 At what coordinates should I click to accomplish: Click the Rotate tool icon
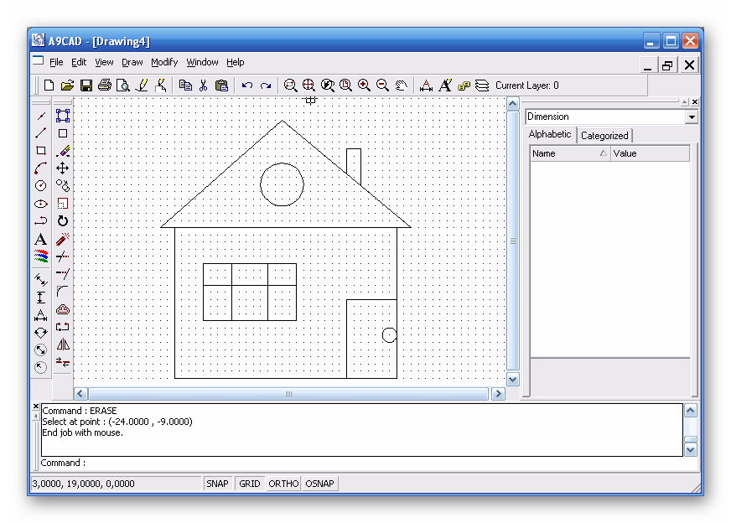click(63, 221)
